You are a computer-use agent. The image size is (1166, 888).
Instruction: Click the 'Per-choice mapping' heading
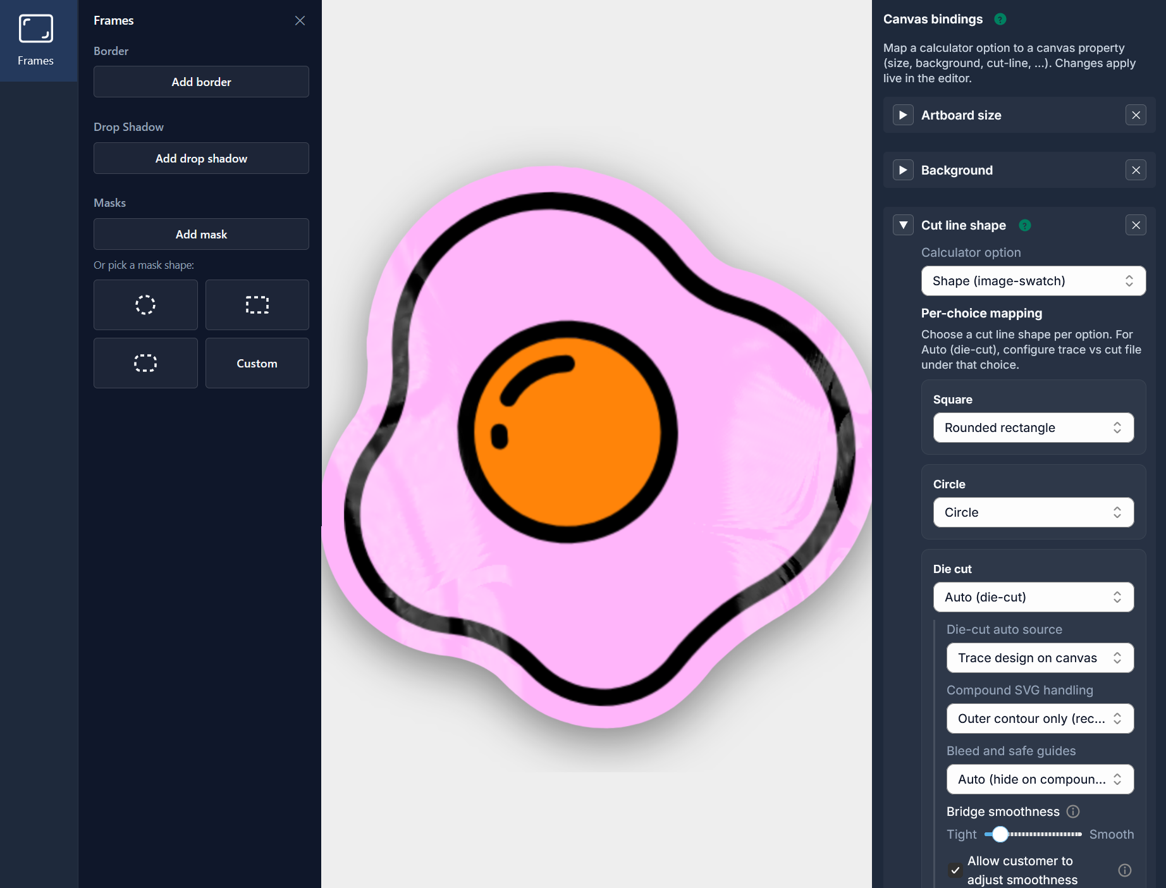(981, 313)
